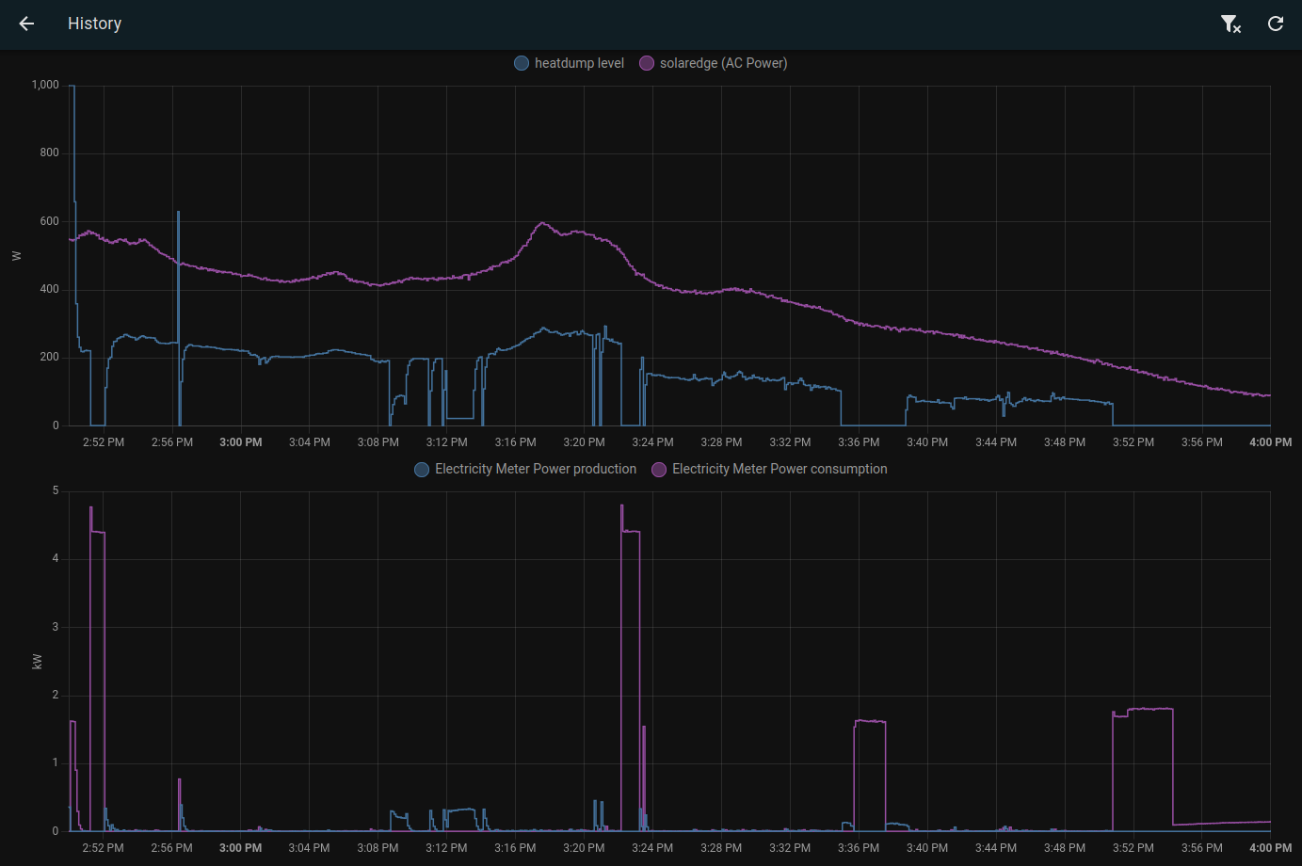Hide the solaredge (AC Power) series label
The height and width of the screenshot is (866, 1302).
[723, 63]
